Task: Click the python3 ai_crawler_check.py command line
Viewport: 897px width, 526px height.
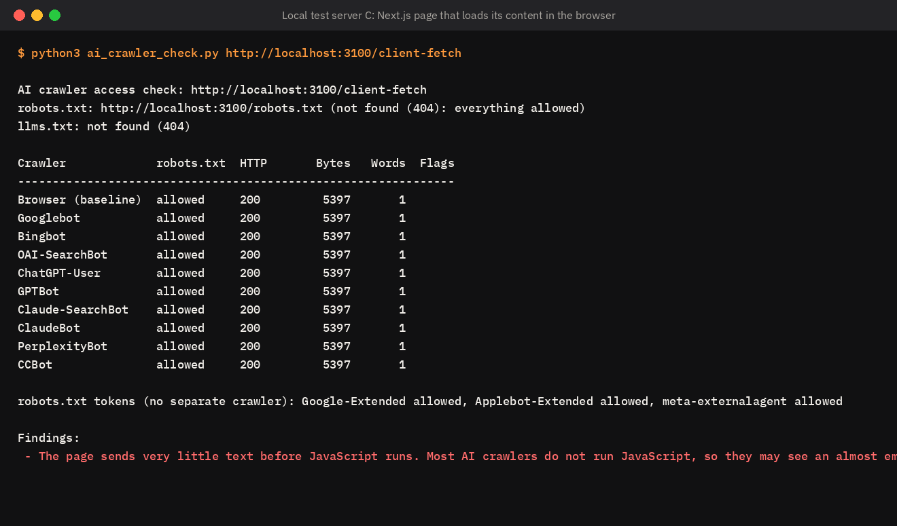Action: (x=239, y=53)
